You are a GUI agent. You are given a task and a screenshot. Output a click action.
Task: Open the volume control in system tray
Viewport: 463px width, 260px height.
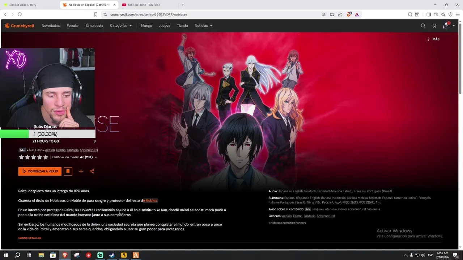(423, 255)
